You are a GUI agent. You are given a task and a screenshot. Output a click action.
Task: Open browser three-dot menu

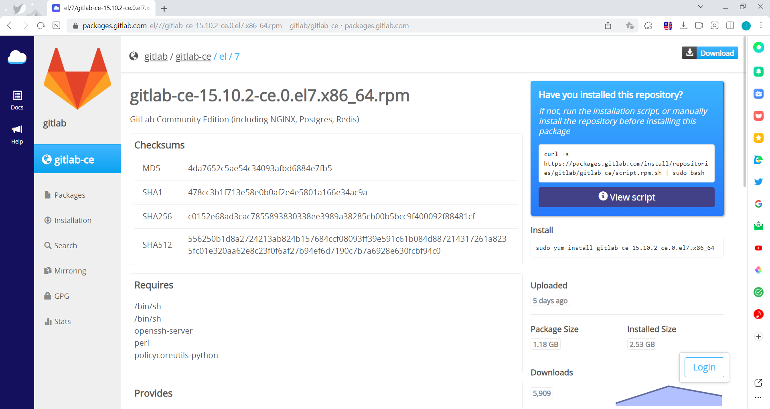point(761,26)
